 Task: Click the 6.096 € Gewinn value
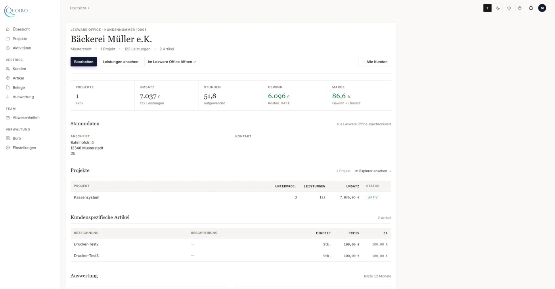(x=279, y=96)
